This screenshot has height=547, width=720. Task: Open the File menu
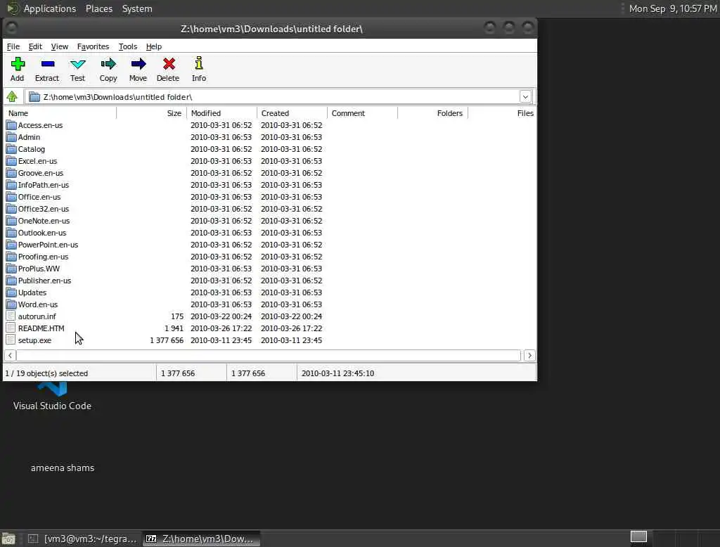click(13, 46)
